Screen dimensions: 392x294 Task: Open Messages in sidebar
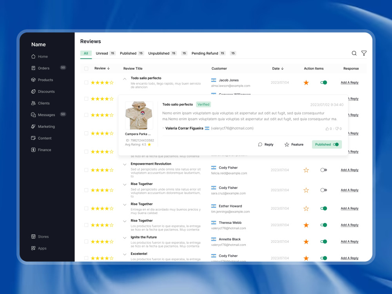pyautogui.click(x=43, y=115)
